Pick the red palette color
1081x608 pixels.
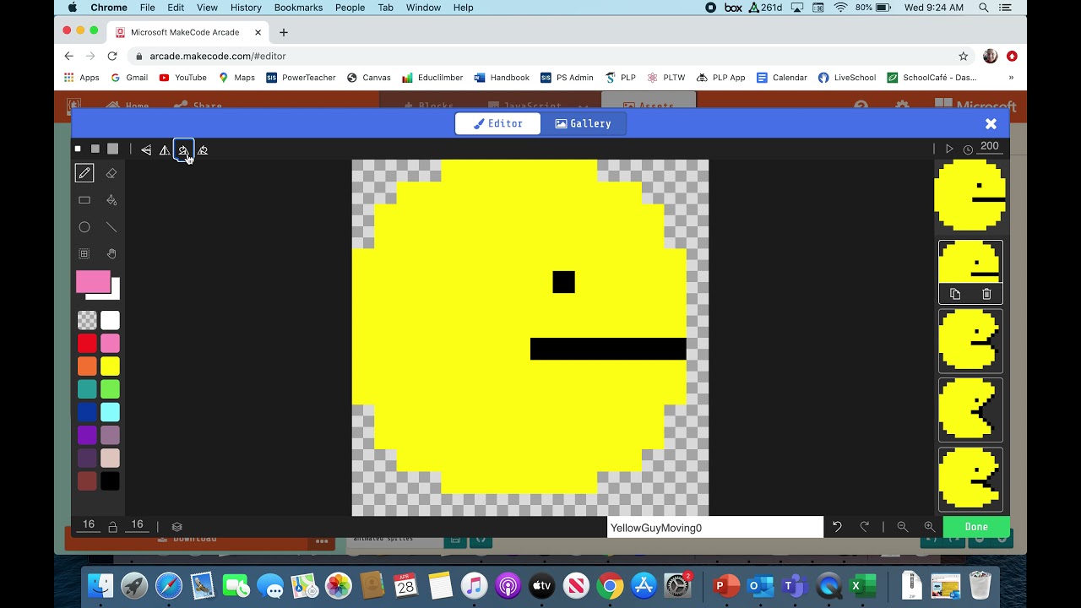point(87,344)
